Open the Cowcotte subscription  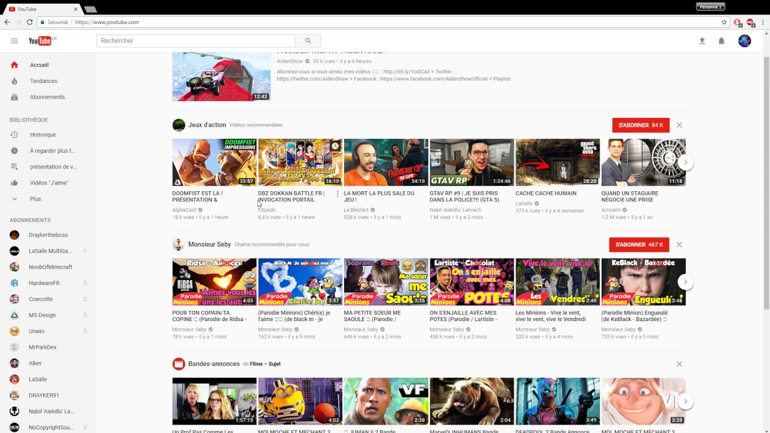(x=48, y=299)
